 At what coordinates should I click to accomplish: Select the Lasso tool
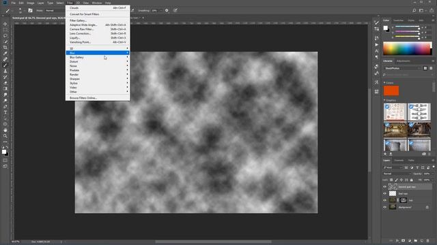coord(5,36)
